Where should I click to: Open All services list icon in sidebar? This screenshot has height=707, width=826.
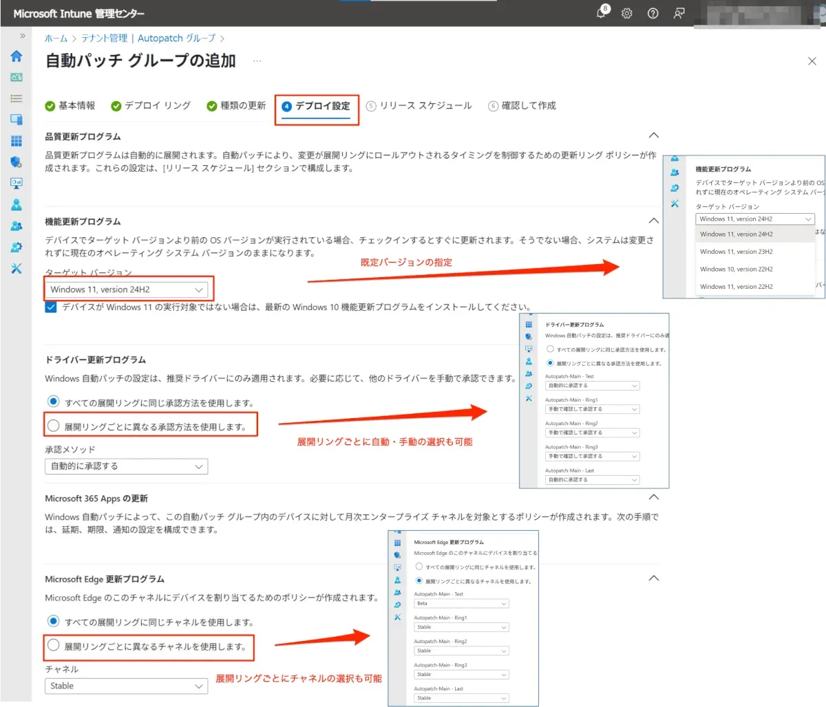[17, 98]
